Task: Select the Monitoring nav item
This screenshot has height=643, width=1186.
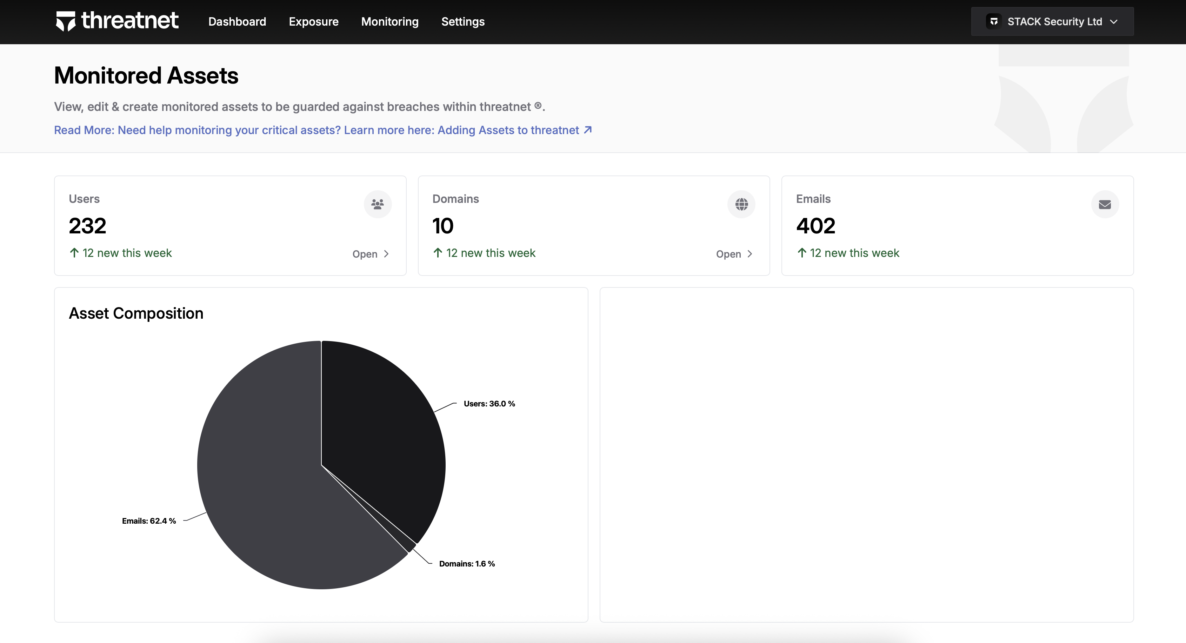Action: (x=389, y=22)
